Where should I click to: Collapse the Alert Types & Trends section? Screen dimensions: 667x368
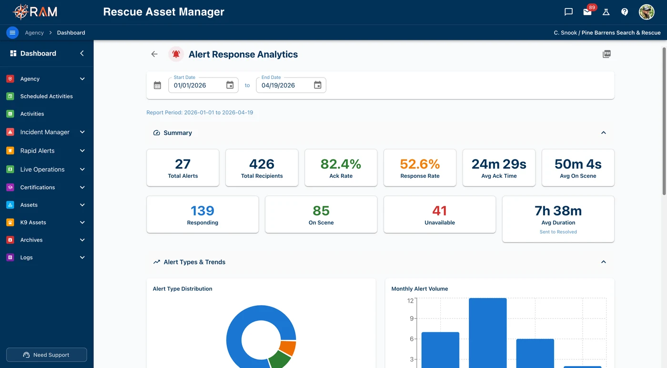coord(604,262)
